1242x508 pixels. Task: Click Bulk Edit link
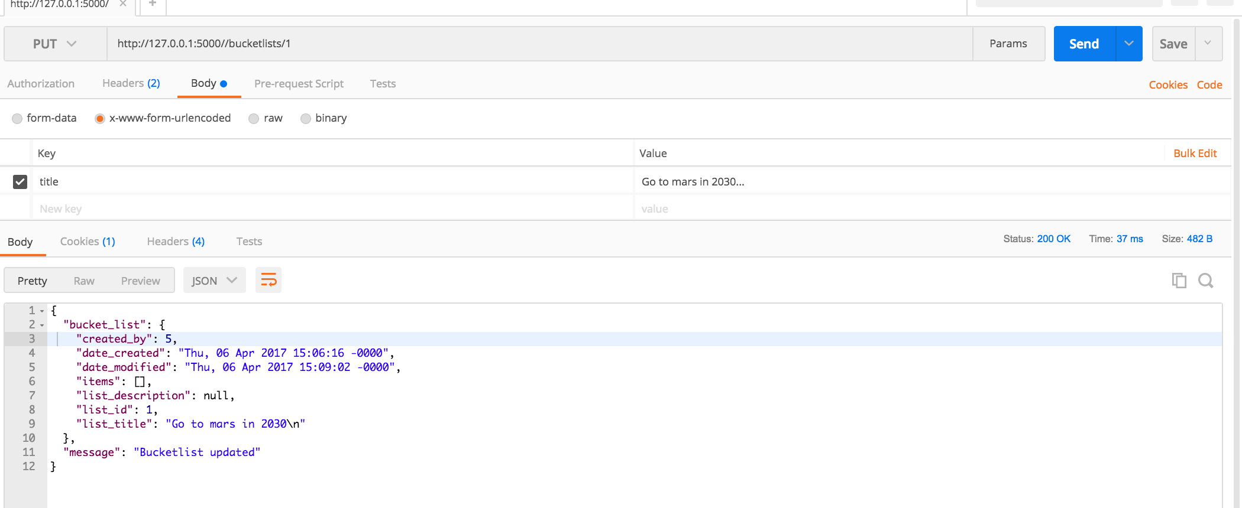1195,153
